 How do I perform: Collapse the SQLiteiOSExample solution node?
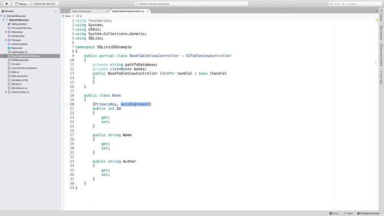tap(1, 16)
